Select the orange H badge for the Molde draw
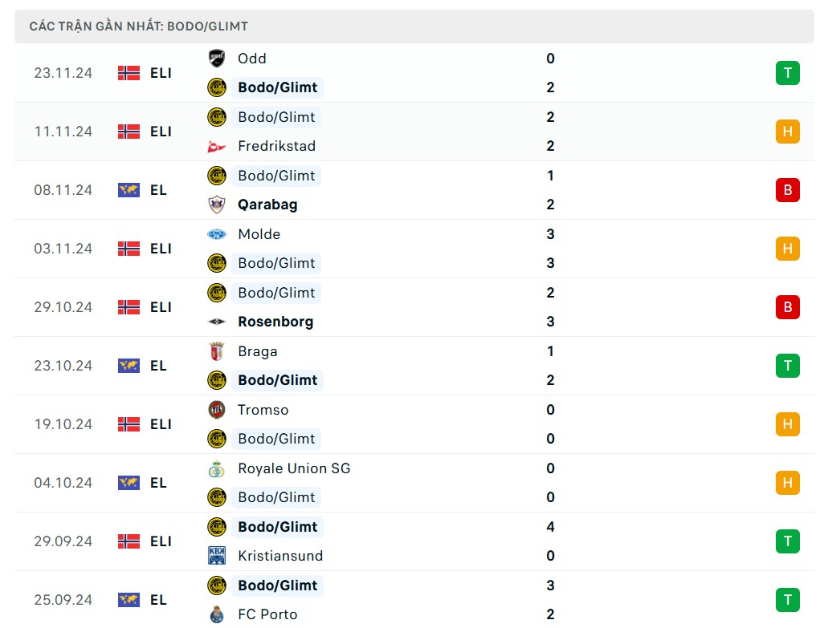The width and height of the screenshot is (824, 628). (x=787, y=249)
